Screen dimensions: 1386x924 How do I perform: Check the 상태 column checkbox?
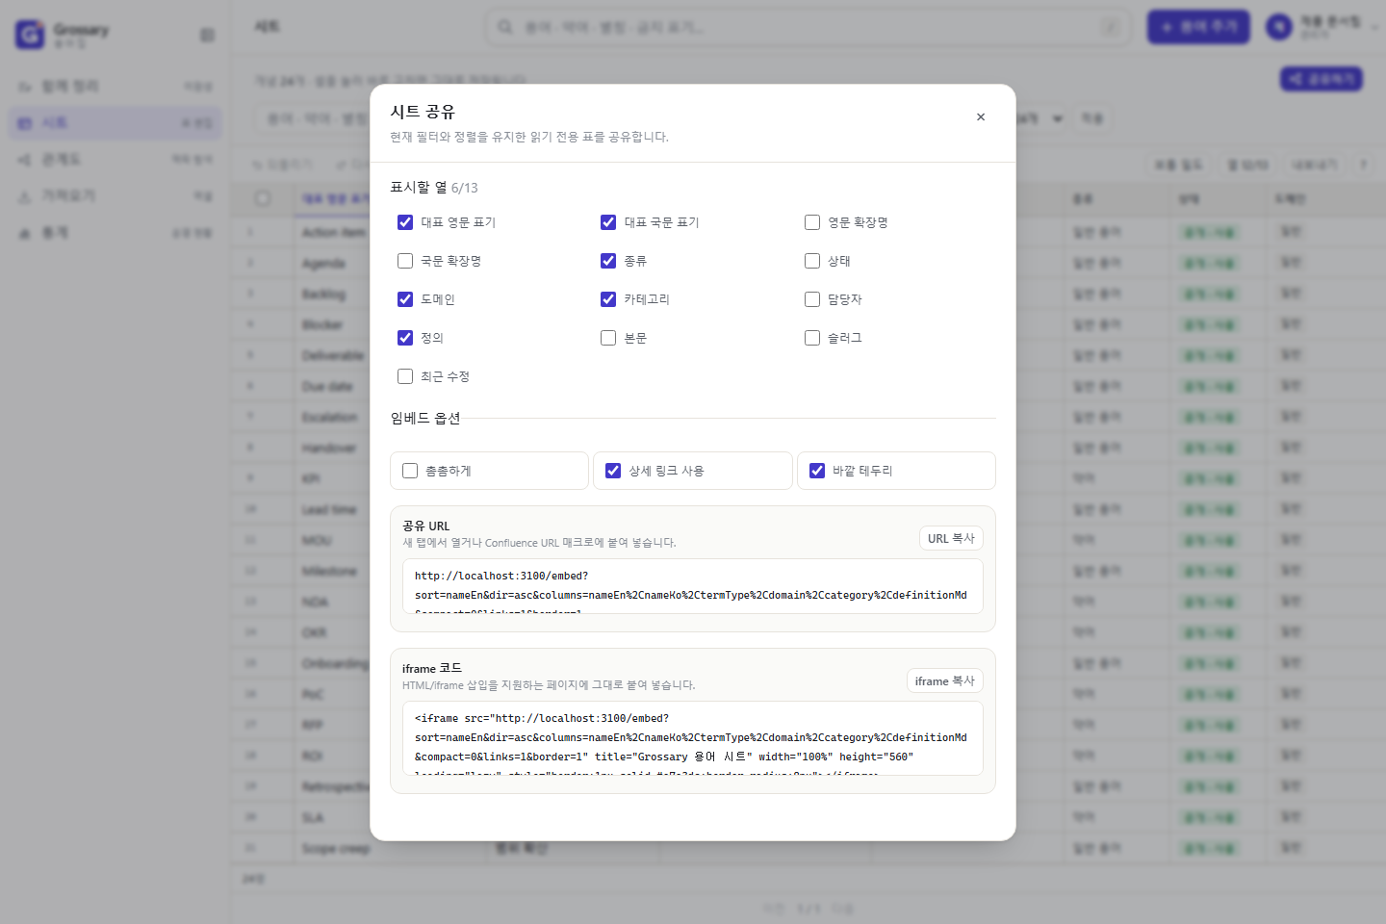pos(812,261)
